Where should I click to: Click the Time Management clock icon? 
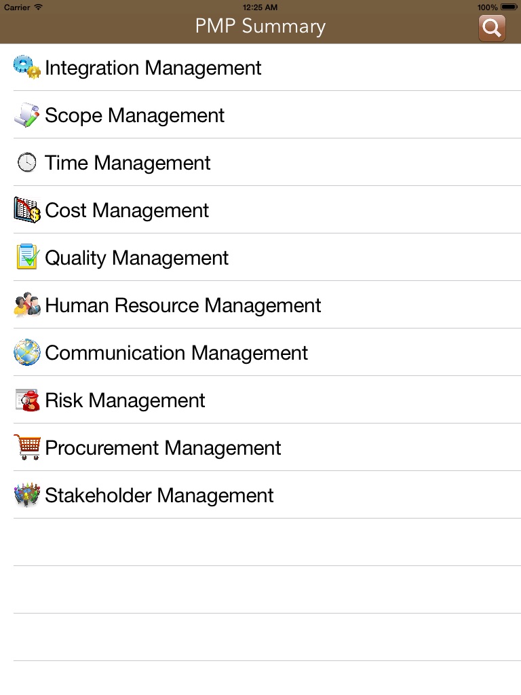(x=27, y=163)
